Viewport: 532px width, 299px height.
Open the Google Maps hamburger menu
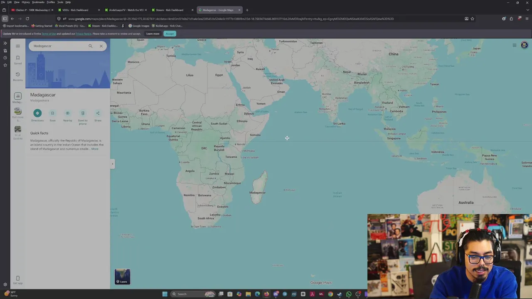[x=17, y=46]
